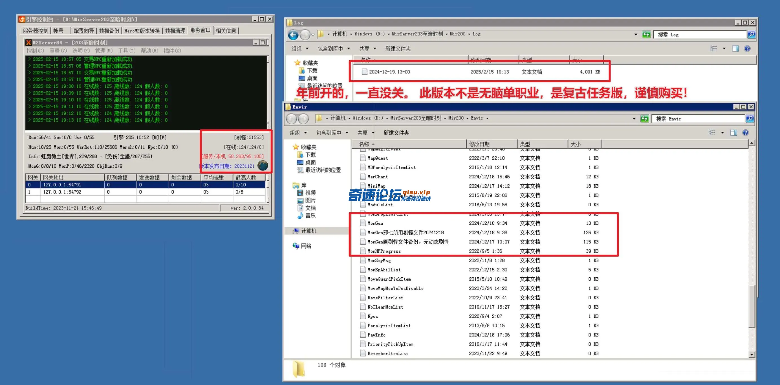Viewport: 780px width, 385px height.
Task: Click 视频 library icon in Envir sidebar
Action: (x=300, y=193)
